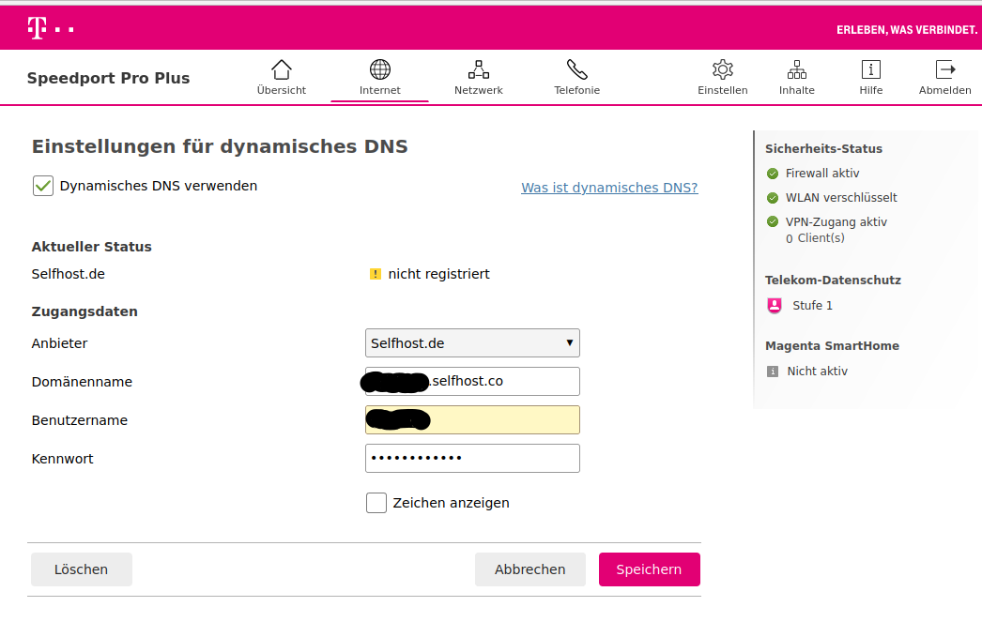The width and height of the screenshot is (982, 622).
Task: Click the 'Selfhost.de' status row label
Action: [69, 274]
